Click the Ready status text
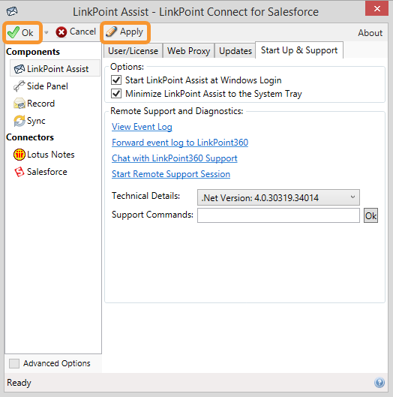 pyautogui.click(x=19, y=383)
